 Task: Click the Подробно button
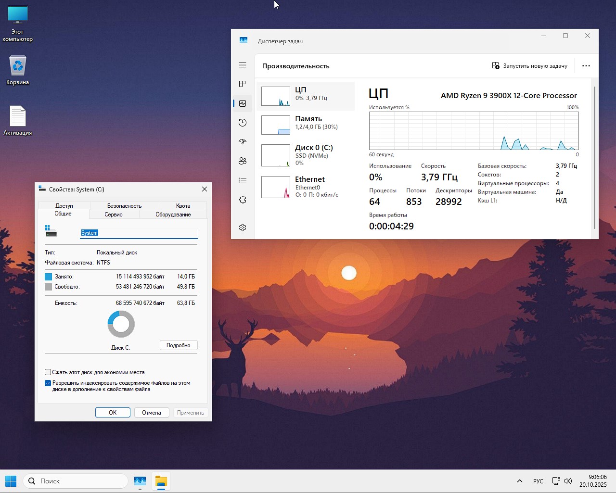(179, 345)
